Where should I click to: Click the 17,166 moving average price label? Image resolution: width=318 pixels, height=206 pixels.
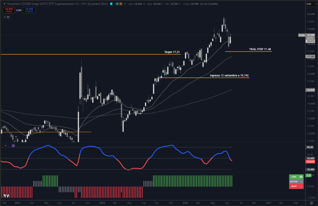click(x=310, y=57)
